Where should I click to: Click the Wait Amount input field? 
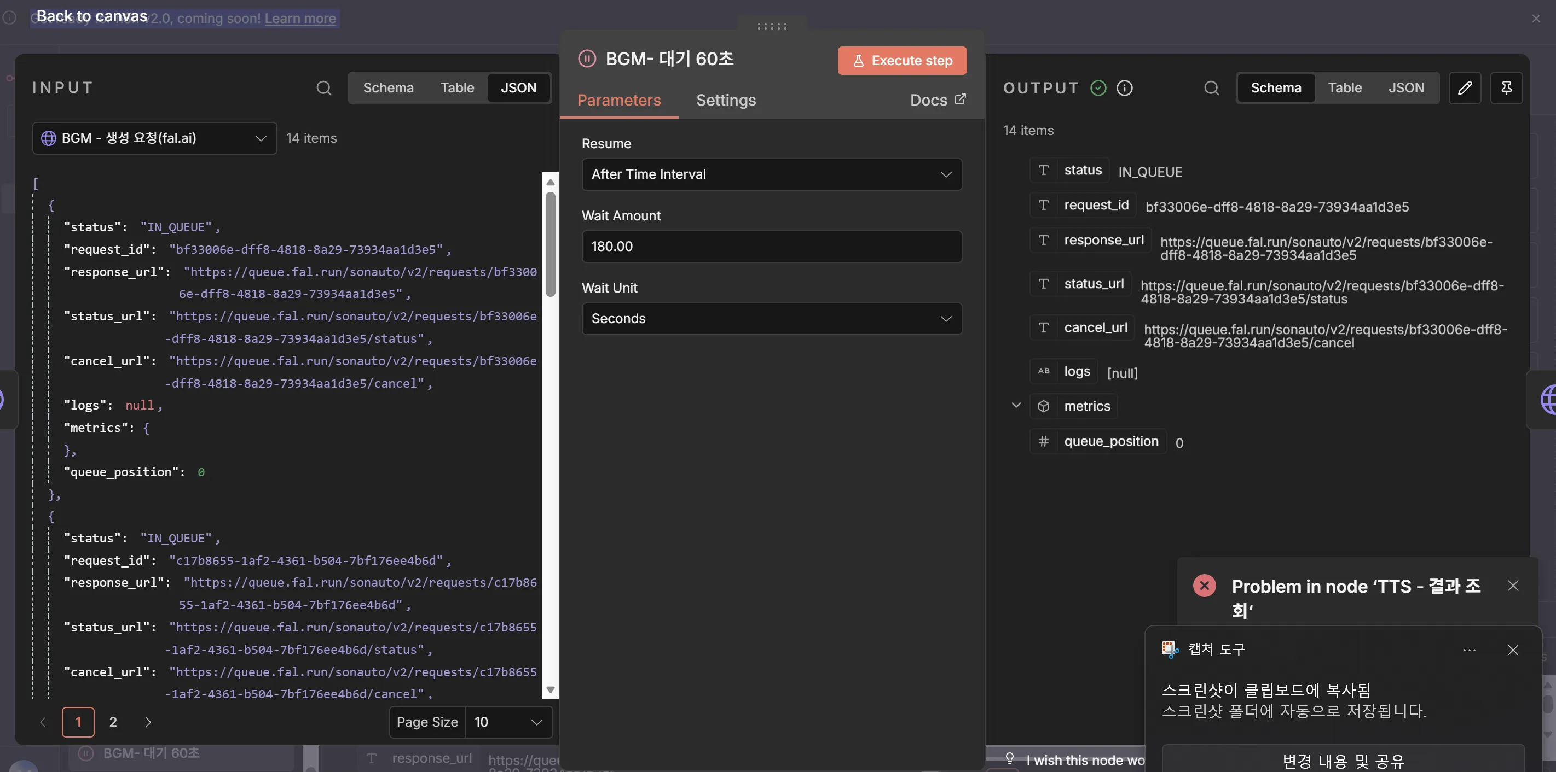point(771,246)
